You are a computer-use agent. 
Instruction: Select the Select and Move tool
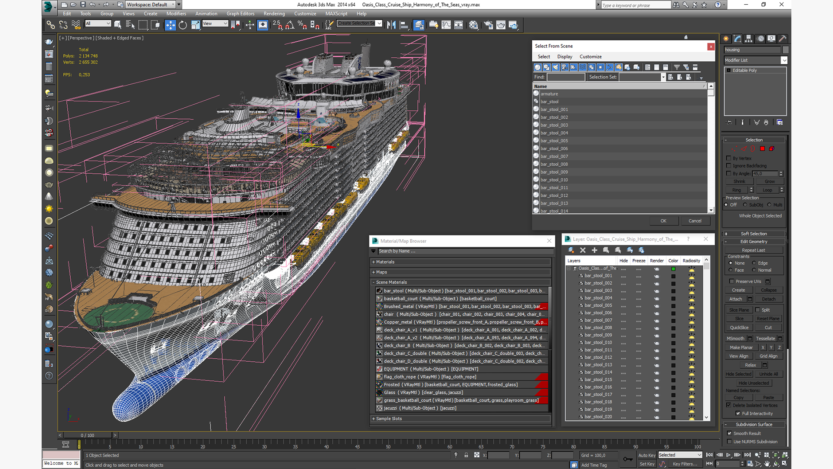pos(171,25)
